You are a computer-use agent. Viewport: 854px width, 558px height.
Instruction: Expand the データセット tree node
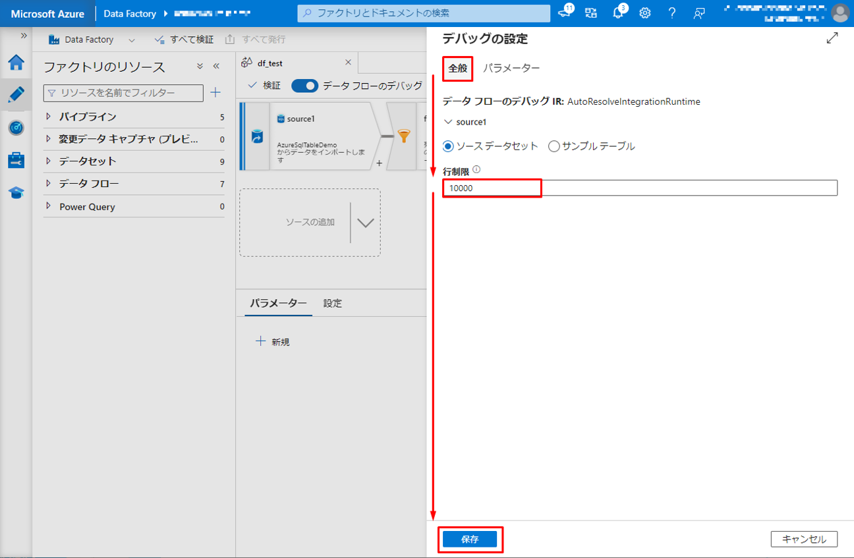coord(49,161)
